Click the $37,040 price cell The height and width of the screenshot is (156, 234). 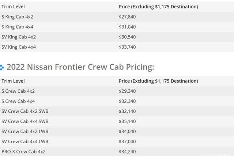(127, 141)
